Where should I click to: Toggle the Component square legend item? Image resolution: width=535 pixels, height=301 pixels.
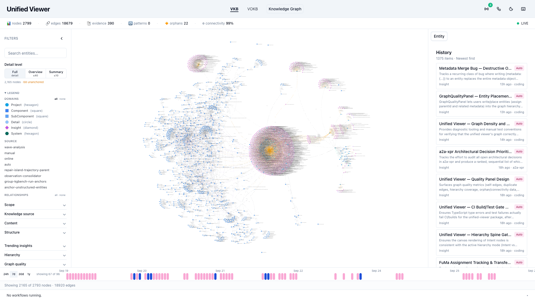click(x=24, y=111)
